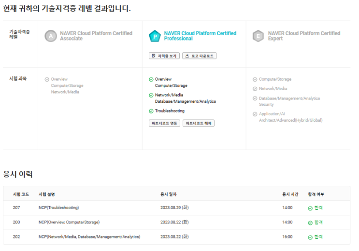Click the 응시 일자 column header
This screenshot has width=359, height=251.
click(169, 194)
